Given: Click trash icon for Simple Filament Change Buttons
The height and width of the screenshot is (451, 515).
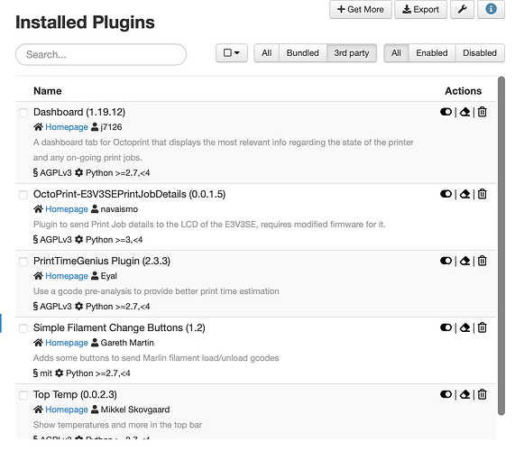Looking at the screenshot, I should click(483, 327).
